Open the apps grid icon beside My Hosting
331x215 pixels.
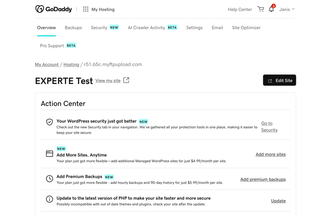(x=86, y=9)
